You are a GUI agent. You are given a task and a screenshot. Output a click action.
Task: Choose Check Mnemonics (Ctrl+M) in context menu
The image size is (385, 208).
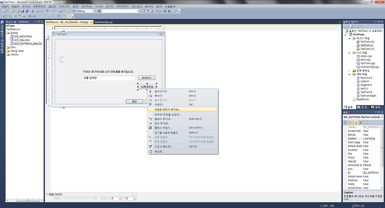click(x=183, y=147)
